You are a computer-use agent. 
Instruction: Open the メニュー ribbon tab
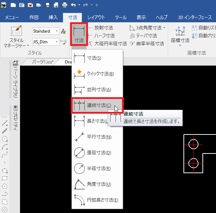pyautogui.click(x=12, y=18)
